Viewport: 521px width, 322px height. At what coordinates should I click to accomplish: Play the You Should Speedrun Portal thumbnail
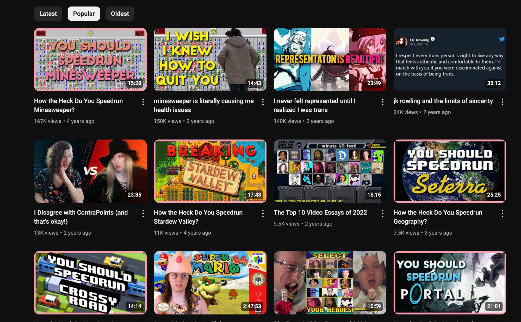click(450, 282)
